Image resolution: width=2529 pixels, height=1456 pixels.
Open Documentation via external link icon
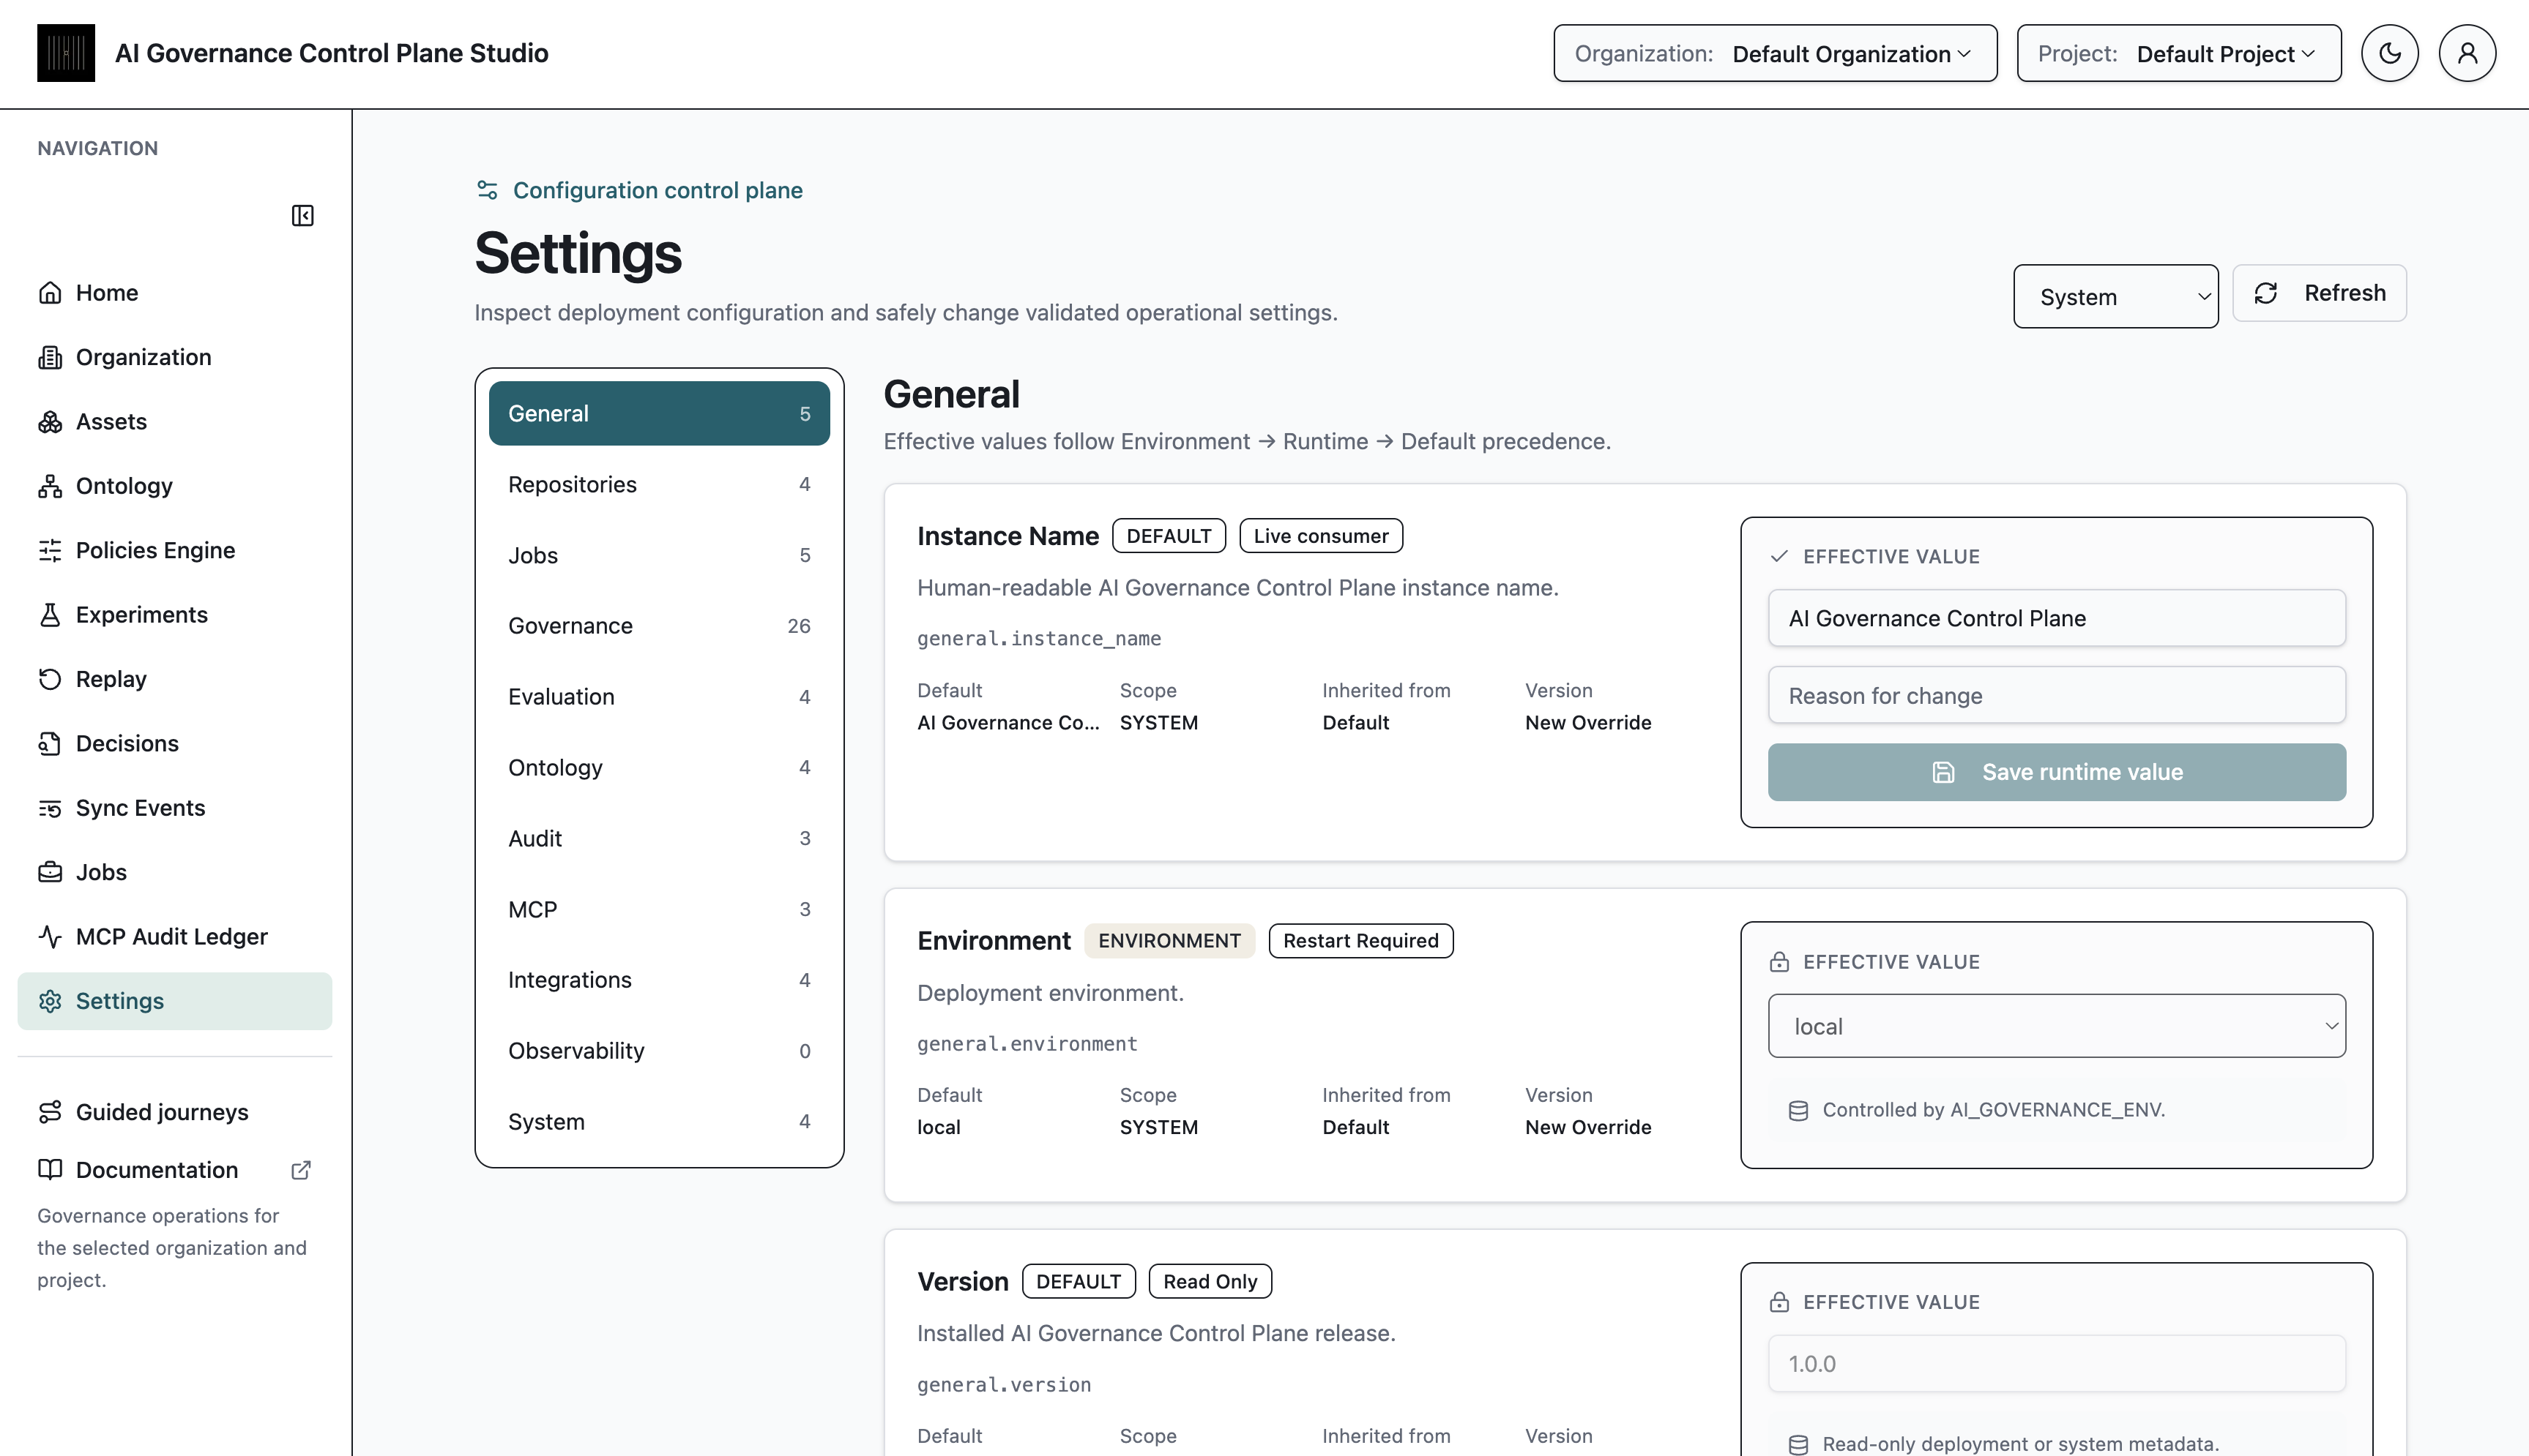tap(301, 1170)
